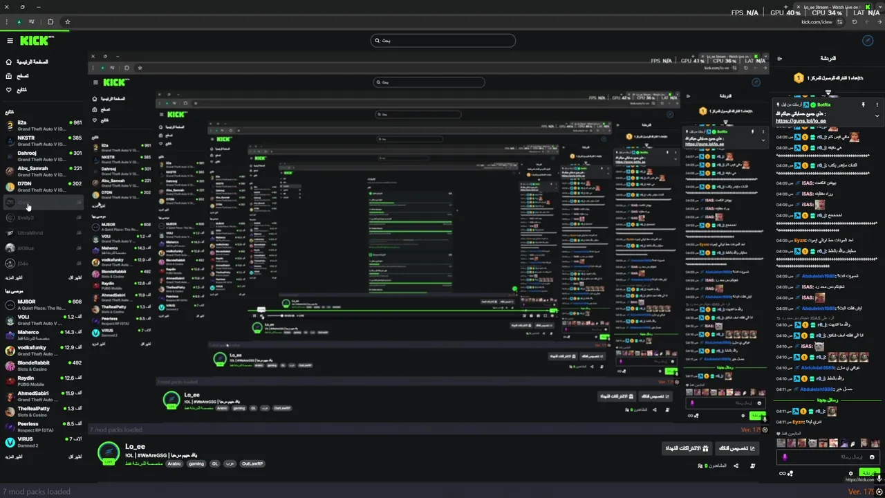Go to الصفحة الرئيسية home in the outermost sidebar

pos(28,62)
